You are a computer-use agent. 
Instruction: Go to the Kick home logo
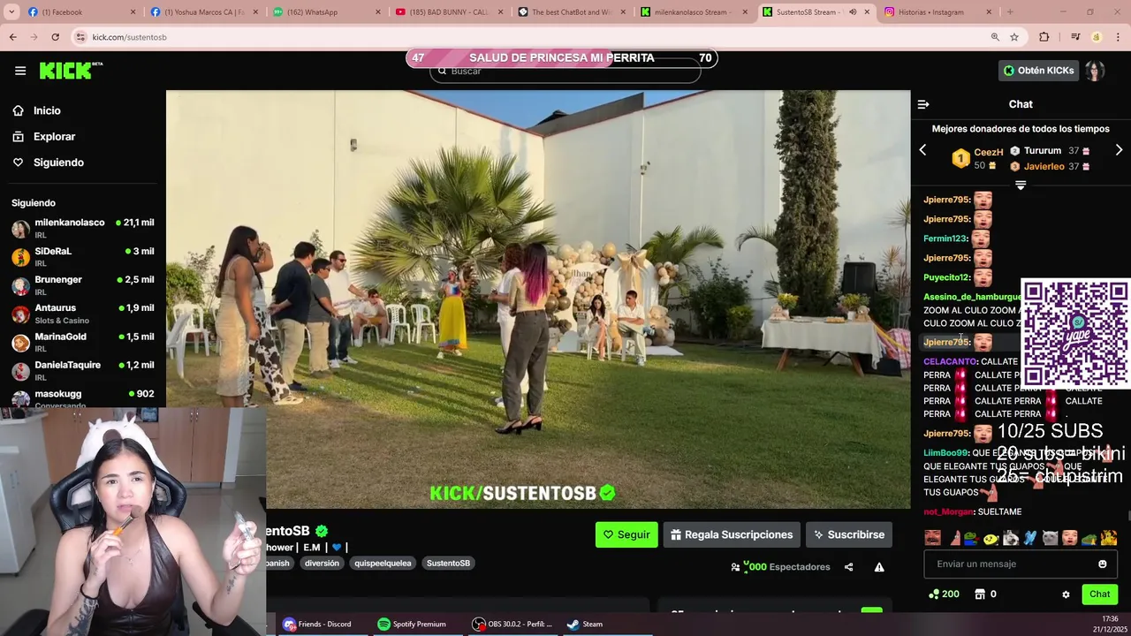71,71
